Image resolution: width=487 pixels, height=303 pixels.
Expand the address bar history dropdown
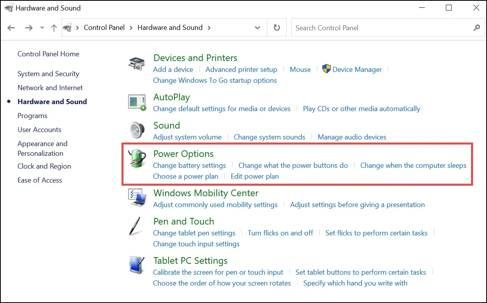[x=257, y=28]
